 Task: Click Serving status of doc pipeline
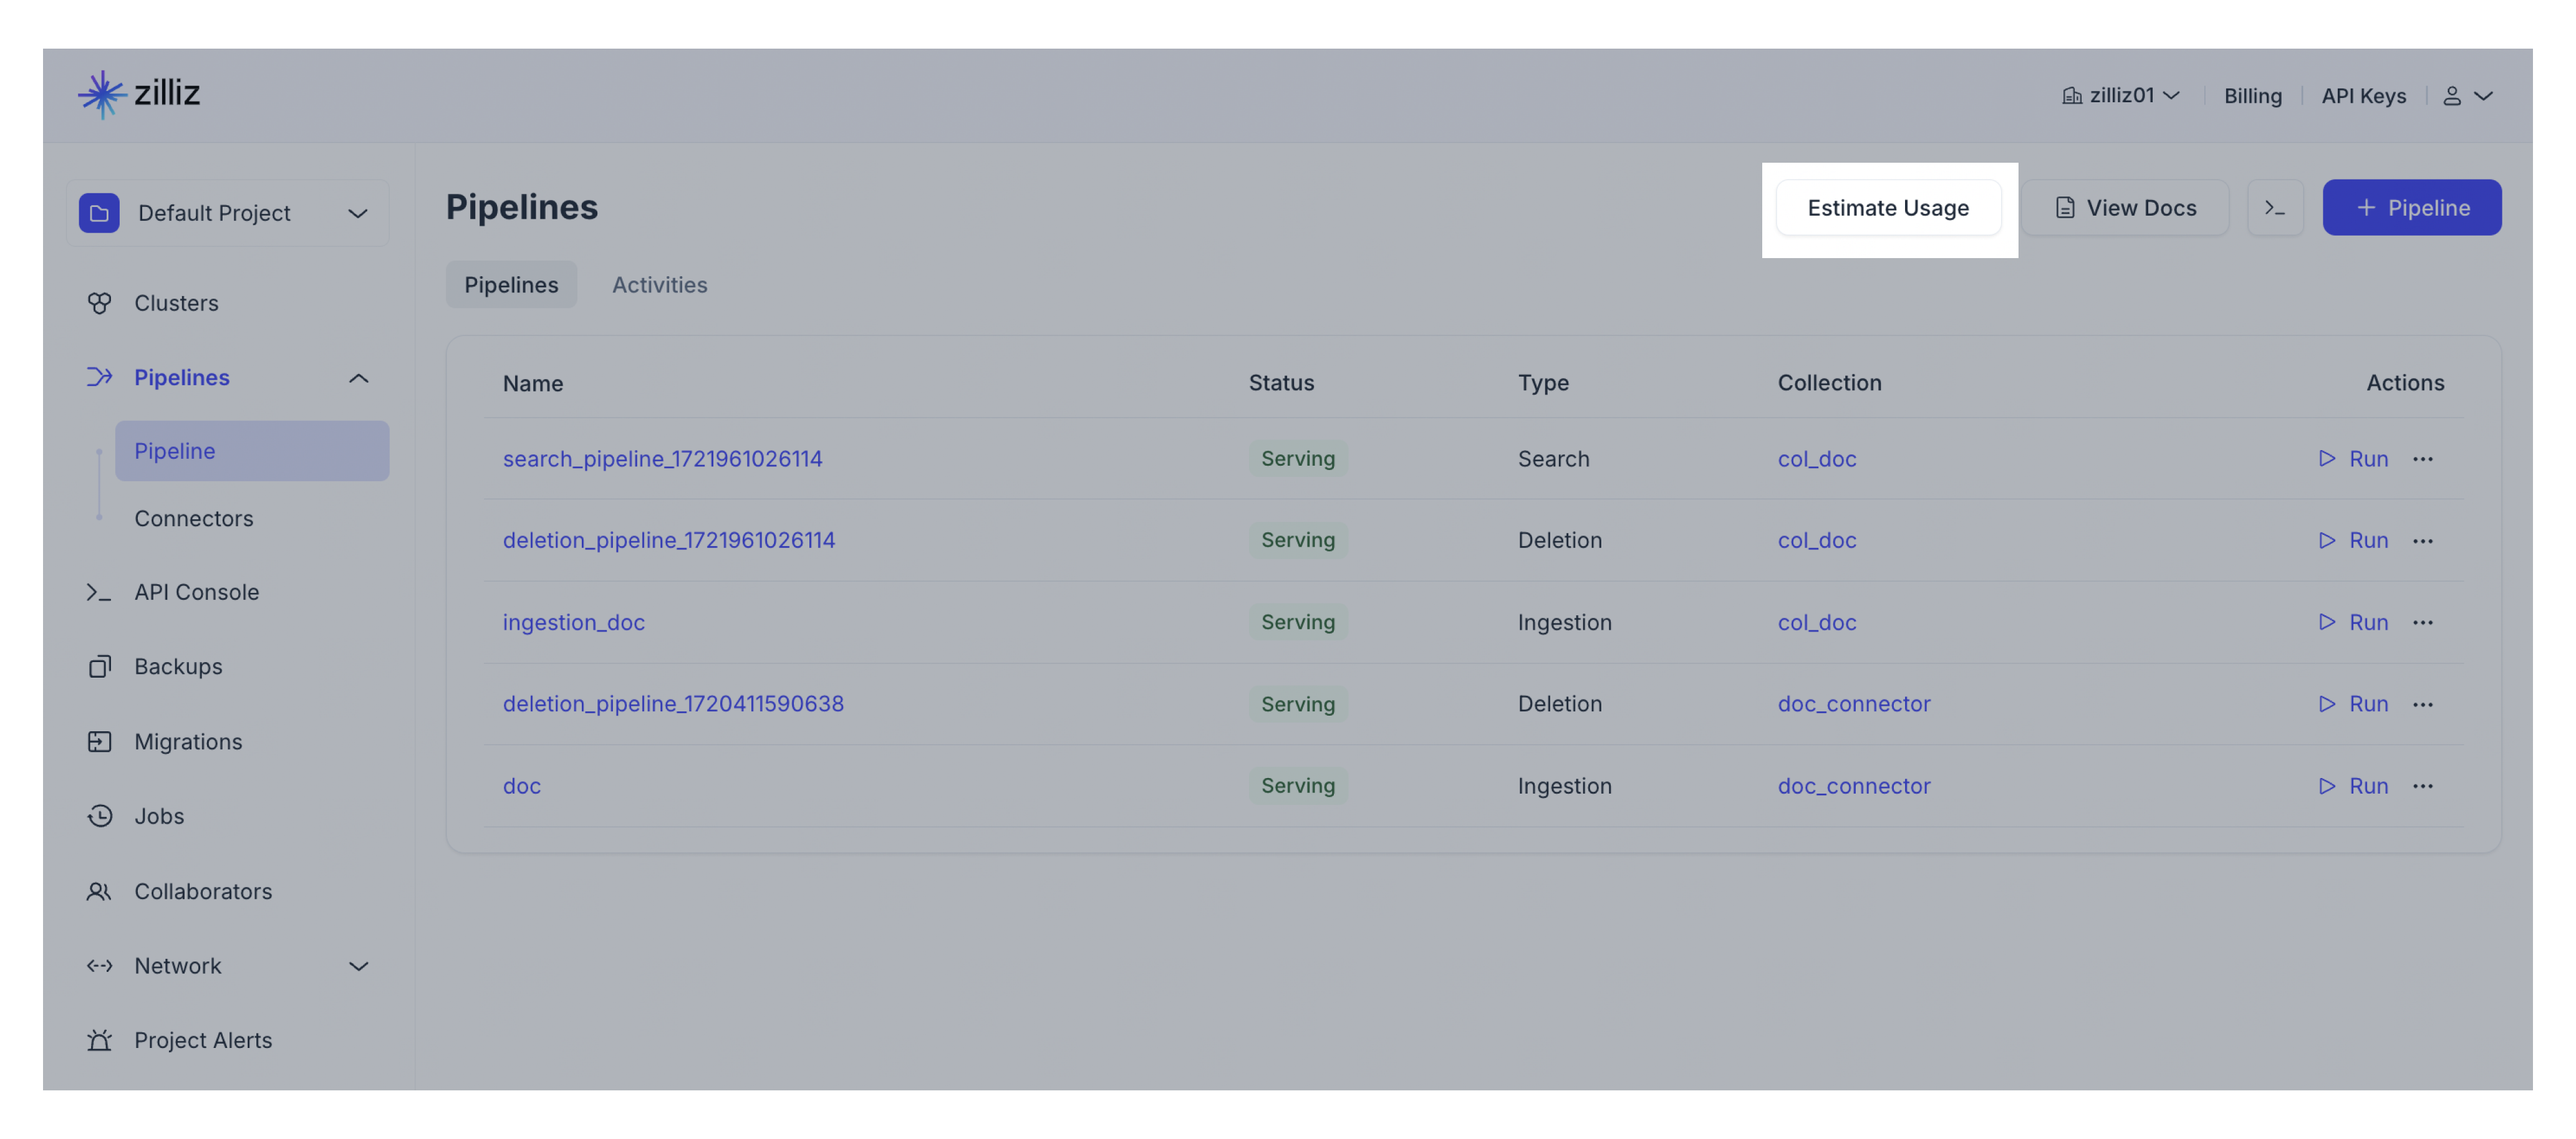click(1297, 786)
